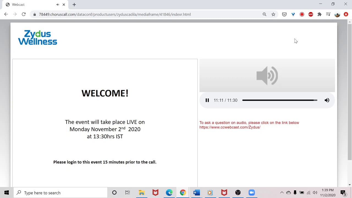Bookmark this page with the star icon
Viewport: 352px width, 198px height.
pos(273,14)
